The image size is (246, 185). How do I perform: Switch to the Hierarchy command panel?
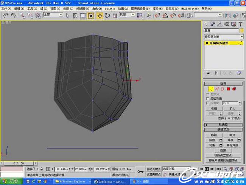(220, 24)
